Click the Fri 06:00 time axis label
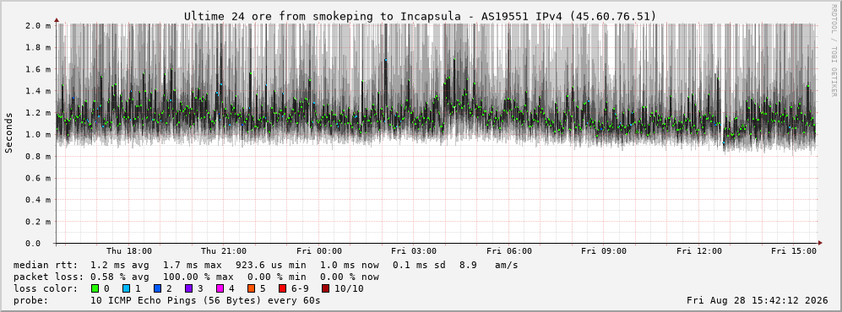Screen dimensions: 842x312 (509, 251)
